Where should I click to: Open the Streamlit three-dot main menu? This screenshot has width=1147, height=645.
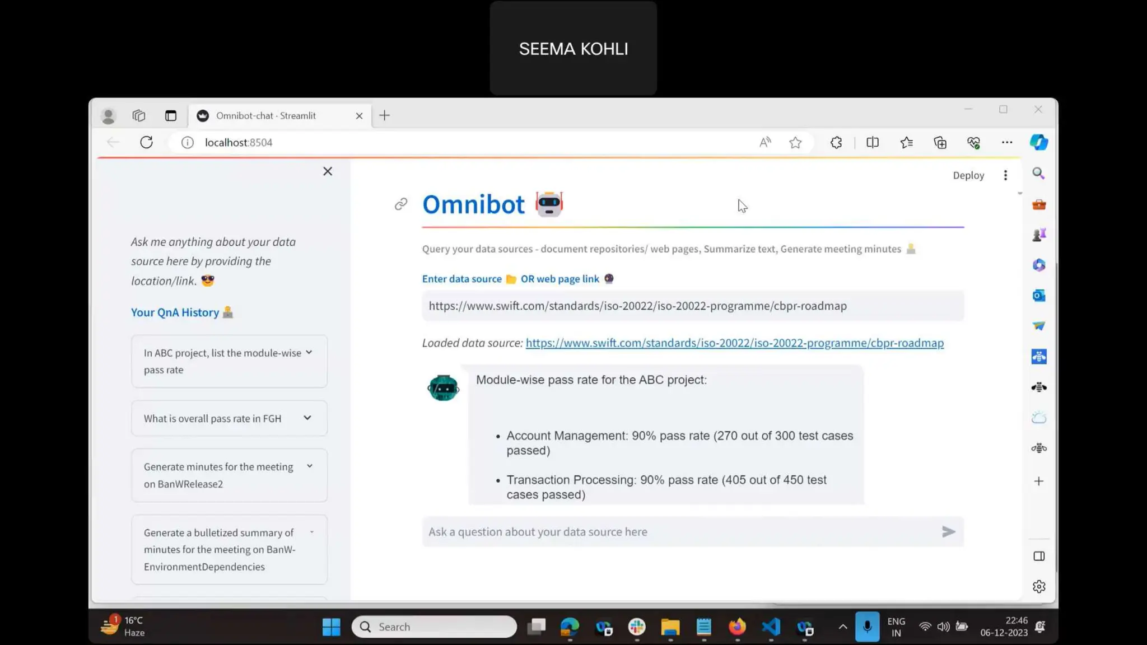click(x=1005, y=175)
